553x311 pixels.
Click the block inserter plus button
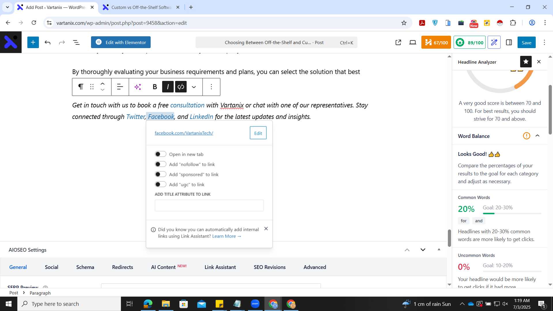pos(33,42)
